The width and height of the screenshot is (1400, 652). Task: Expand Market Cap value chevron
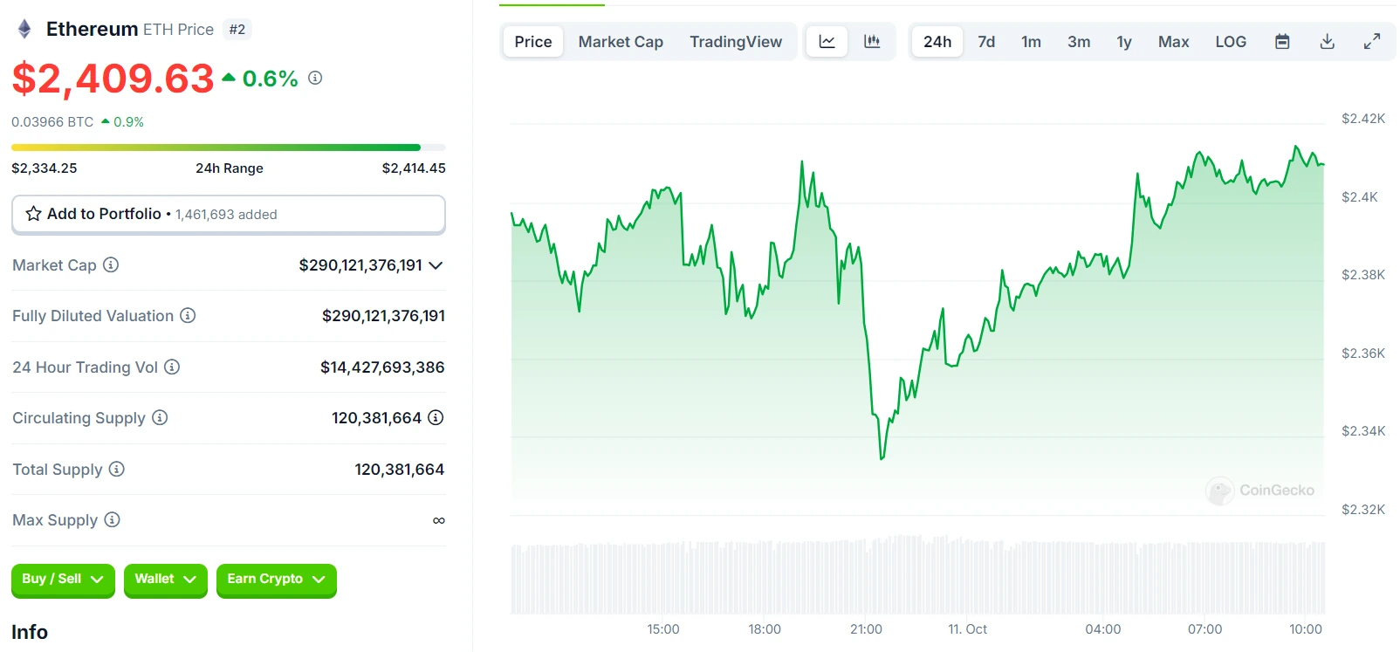436,264
